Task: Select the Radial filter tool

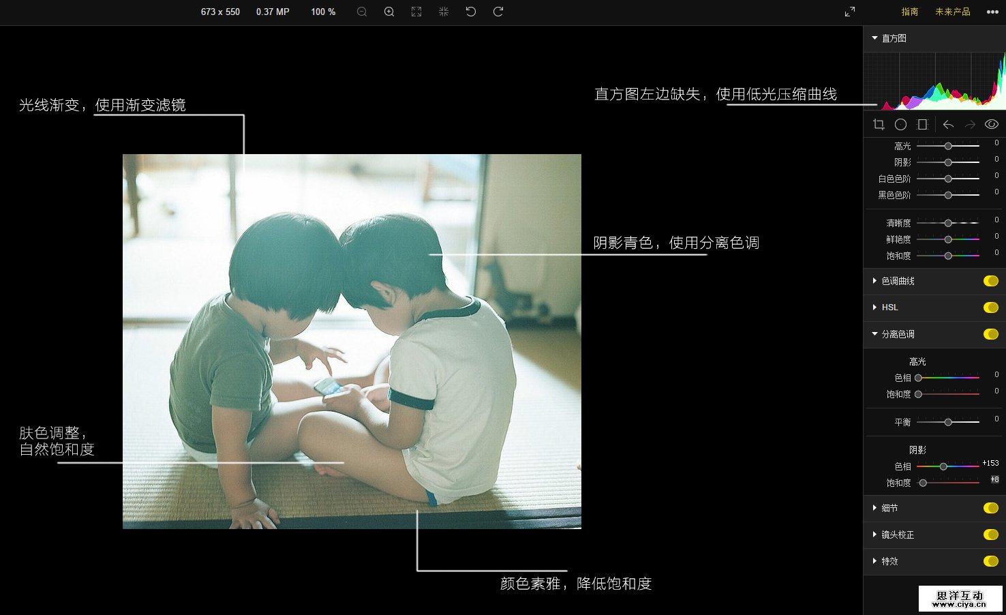Action: tap(900, 124)
